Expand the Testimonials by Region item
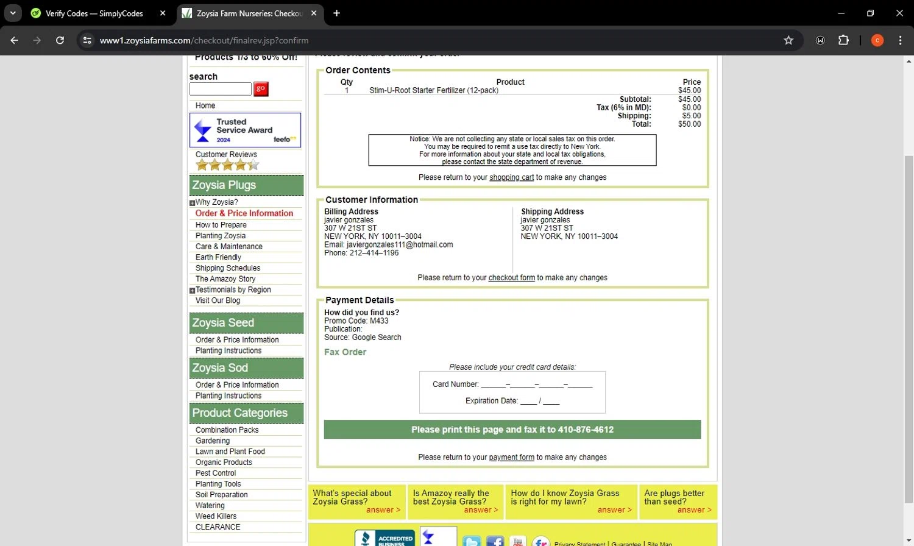 pyautogui.click(x=193, y=291)
